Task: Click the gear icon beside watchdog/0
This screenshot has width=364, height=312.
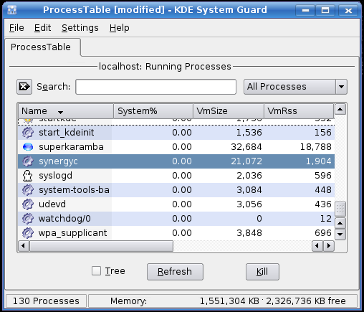Action: click(x=28, y=219)
